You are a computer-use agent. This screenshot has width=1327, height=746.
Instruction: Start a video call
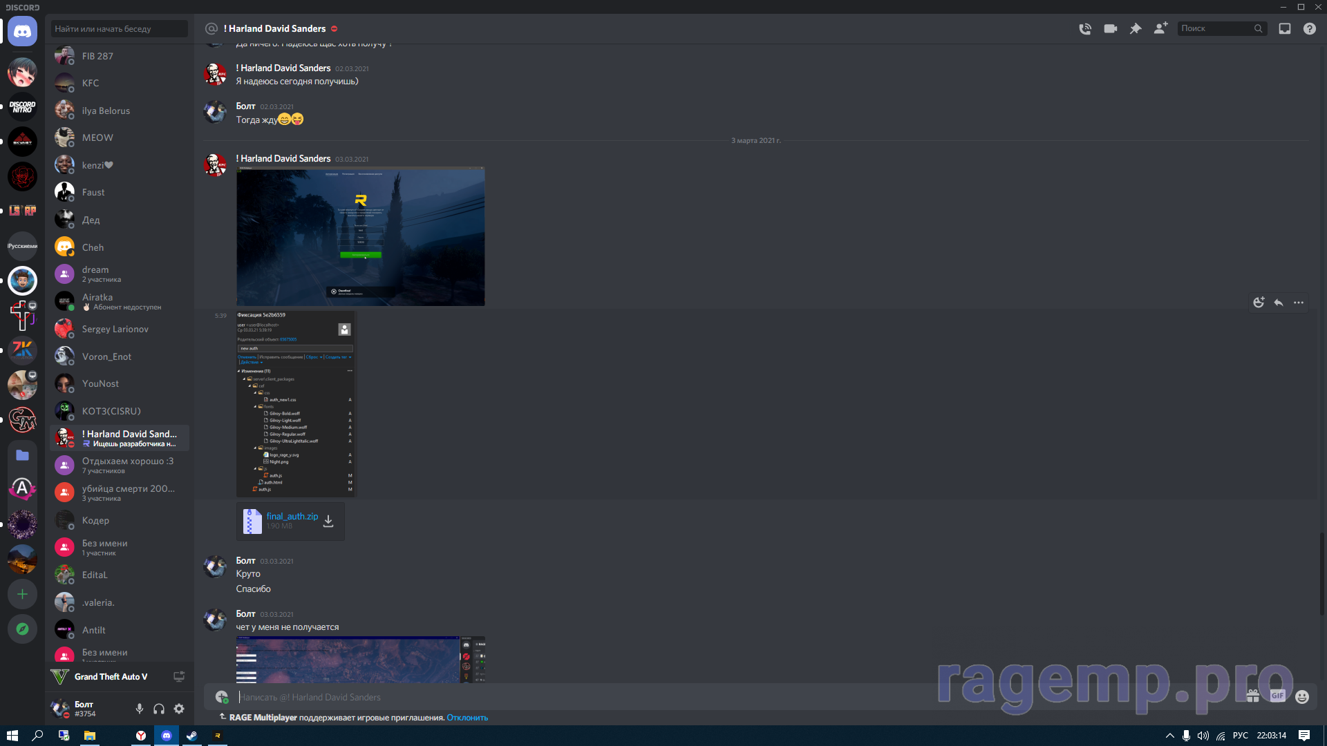click(1110, 28)
